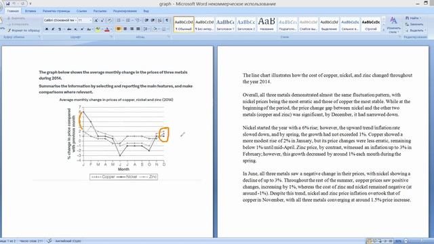Apply red font color

point(107,29)
